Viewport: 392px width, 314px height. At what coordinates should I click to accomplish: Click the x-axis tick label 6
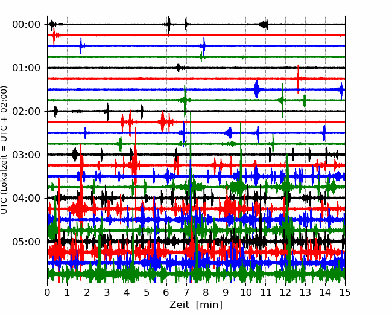click(166, 292)
